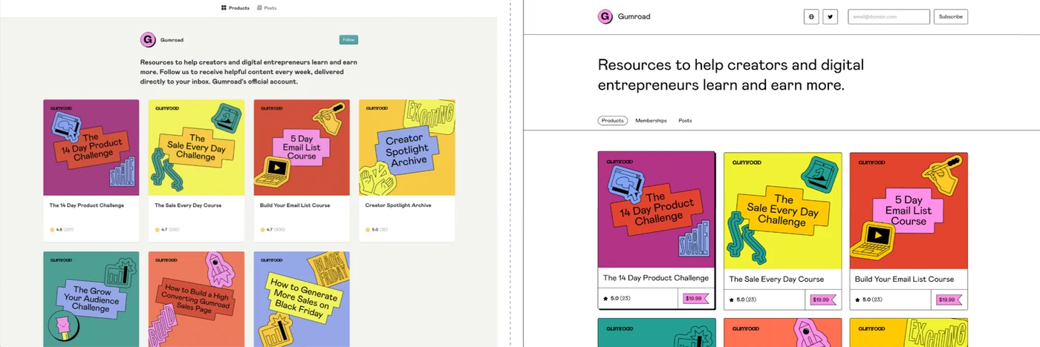This screenshot has width=1040, height=347.
Task: Click the $19.99 price tag on 14 Day Product Challenge
Action: click(695, 298)
